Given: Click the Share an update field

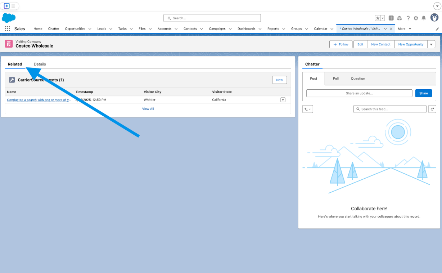Looking at the screenshot, I should [x=359, y=93].
